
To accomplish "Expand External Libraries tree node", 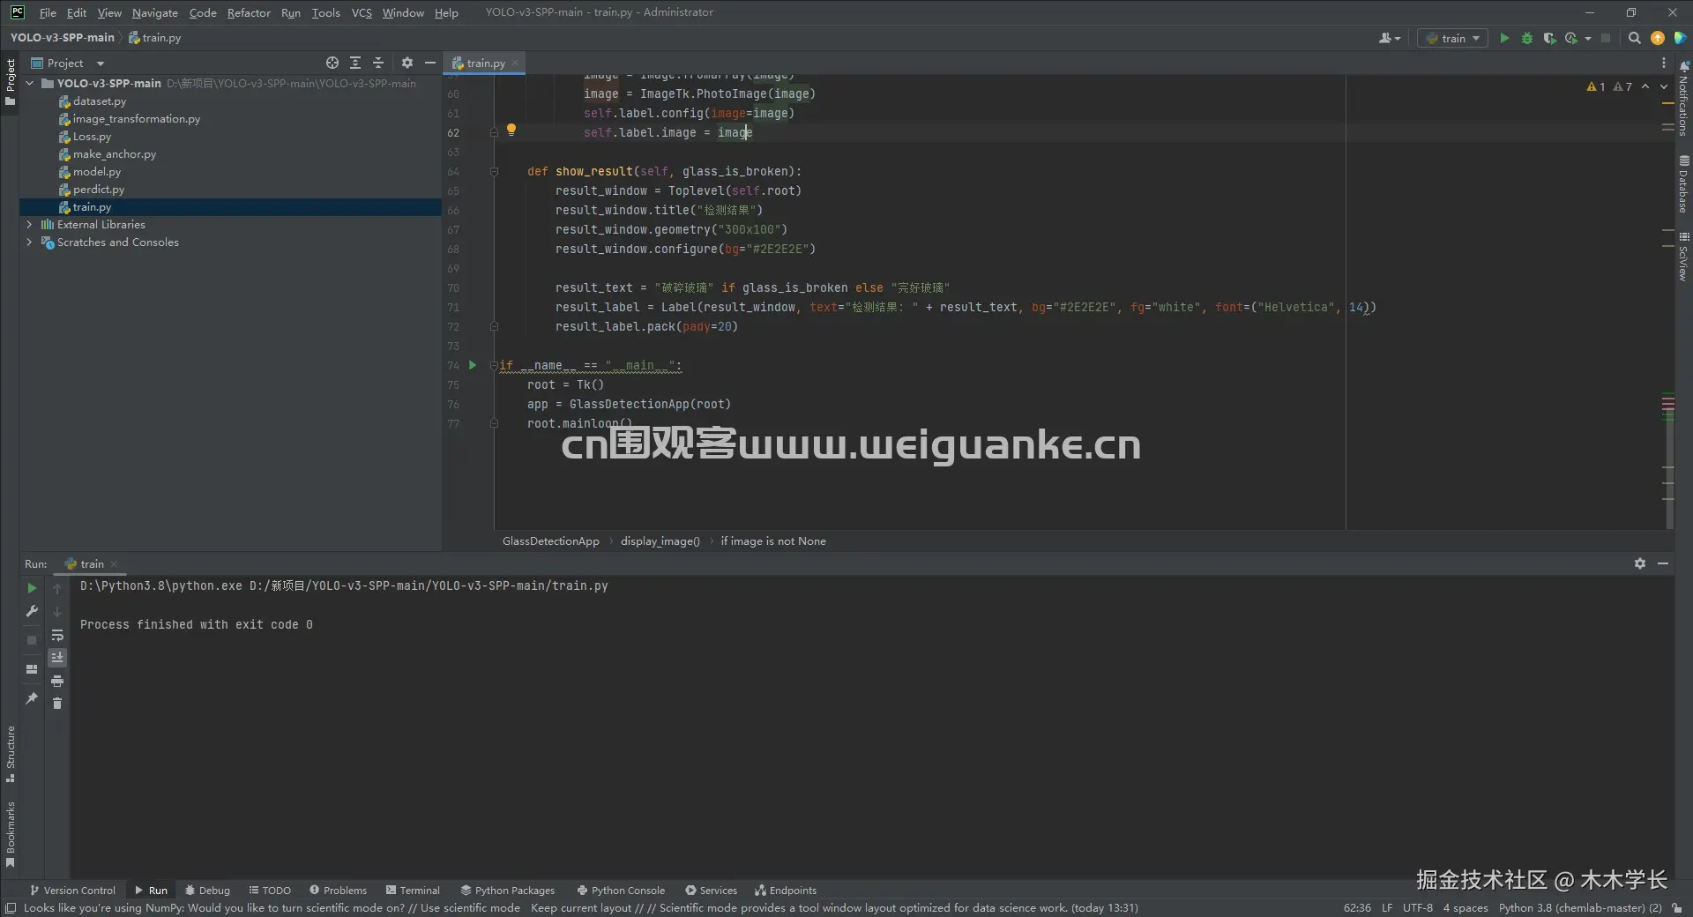I will point(29,225).
